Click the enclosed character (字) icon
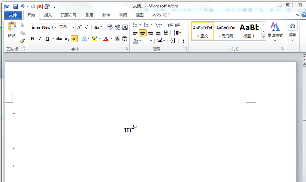Screen dimensions: 306x182 [x=125, y=39]
